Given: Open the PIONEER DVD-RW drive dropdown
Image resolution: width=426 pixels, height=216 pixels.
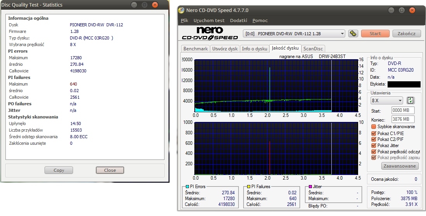Looking at the screenshot, I should tap(294, 34).
